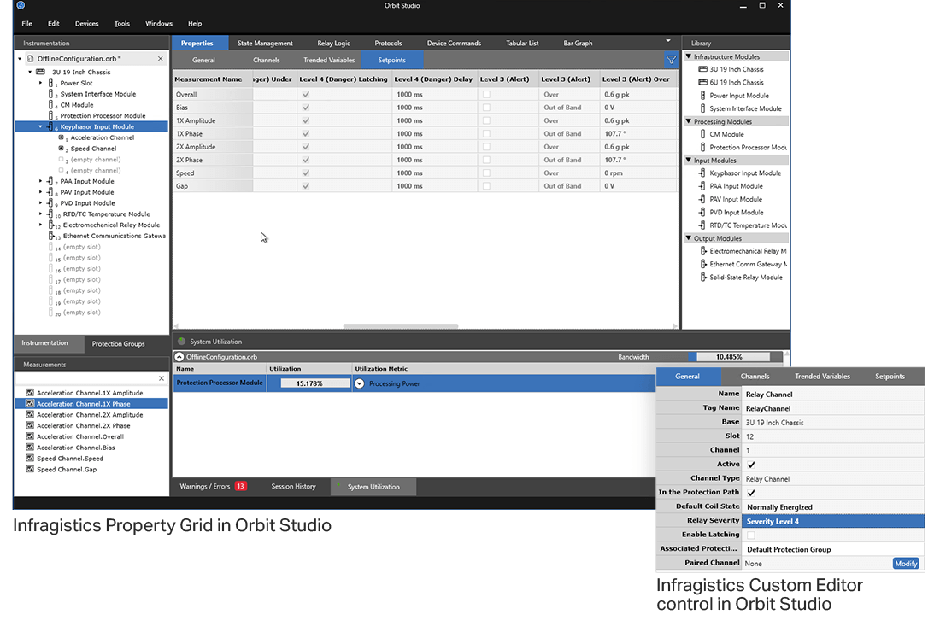Click PAA Input Module icon in Library
940x626 pixels.
[702, 186]
